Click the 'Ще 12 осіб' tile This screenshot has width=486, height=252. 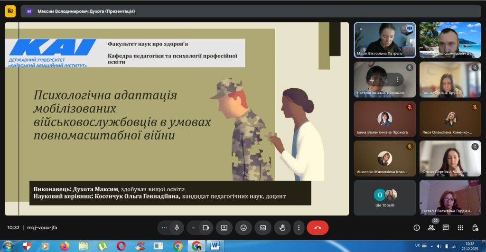384,197
